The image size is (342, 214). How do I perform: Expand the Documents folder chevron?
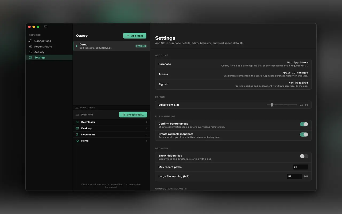tap(146, 135)
